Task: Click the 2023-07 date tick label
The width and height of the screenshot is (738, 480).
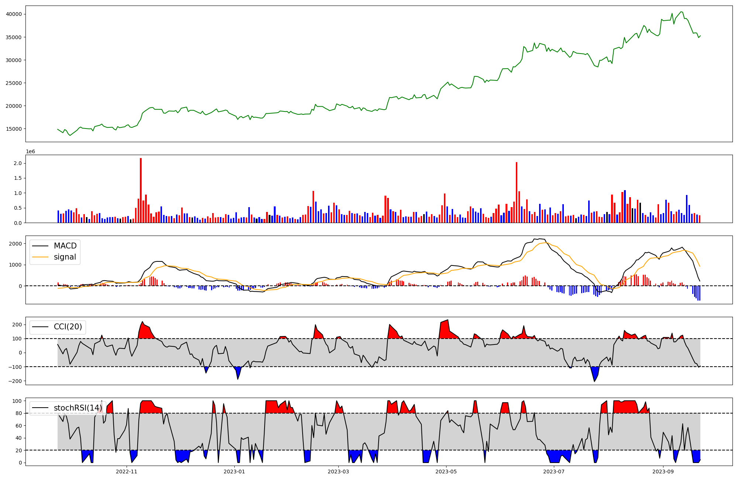Action: click(553, 472)
